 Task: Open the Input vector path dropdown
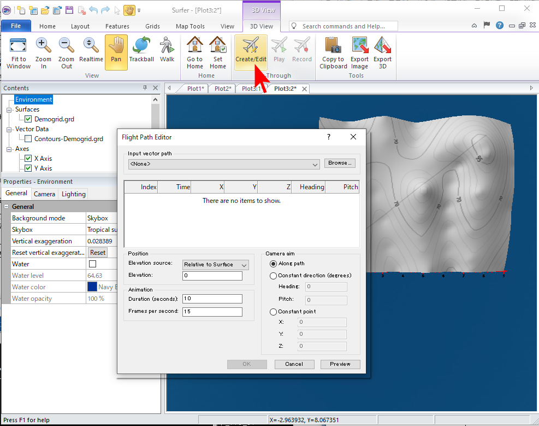pos(315,164)
